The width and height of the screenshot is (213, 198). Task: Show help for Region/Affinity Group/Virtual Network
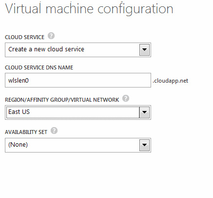tap(126, 98)
